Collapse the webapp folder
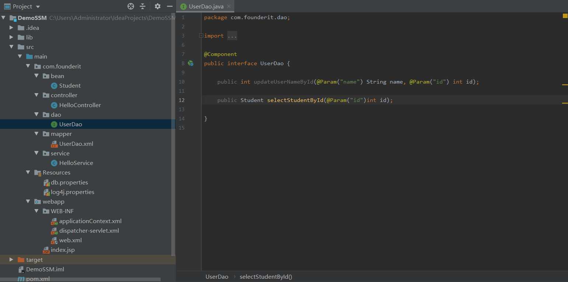568x282 pixels. [x=28, y=201]
